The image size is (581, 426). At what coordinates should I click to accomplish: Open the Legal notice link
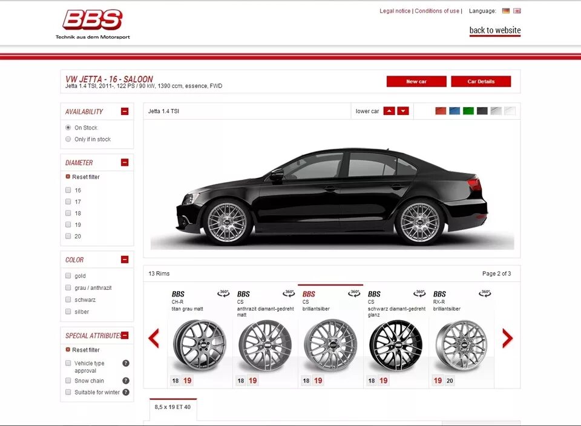pos(395,11)
